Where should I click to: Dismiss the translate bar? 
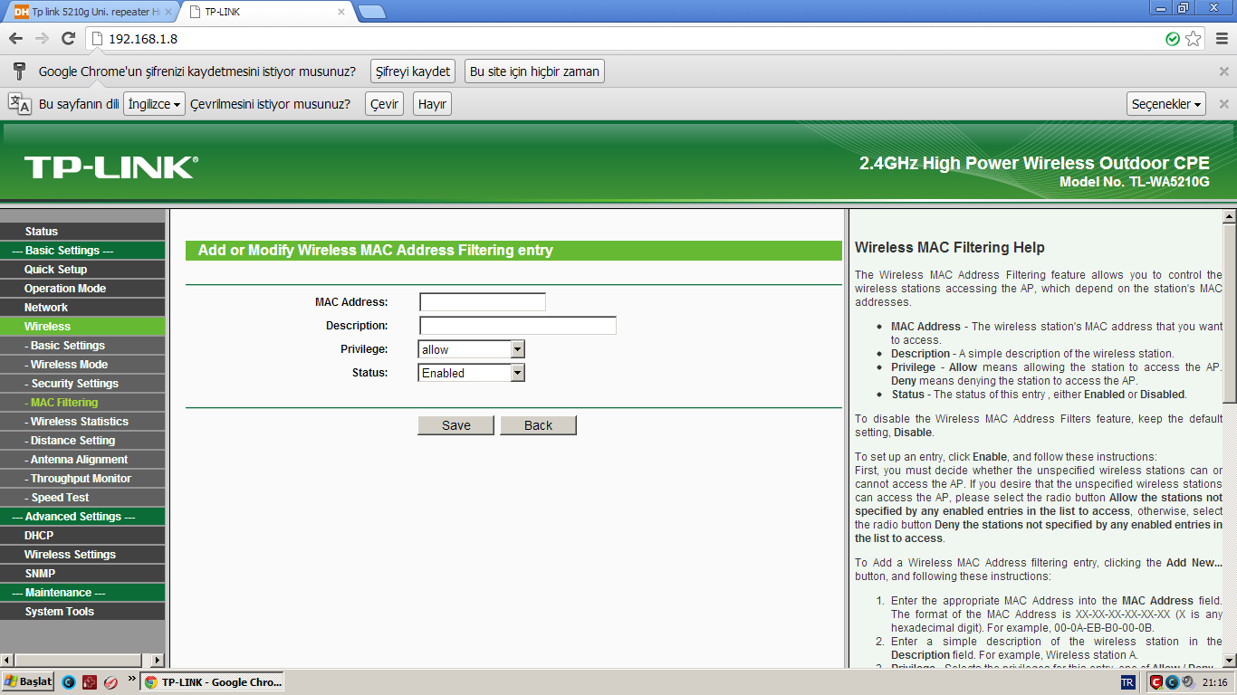1223,104
